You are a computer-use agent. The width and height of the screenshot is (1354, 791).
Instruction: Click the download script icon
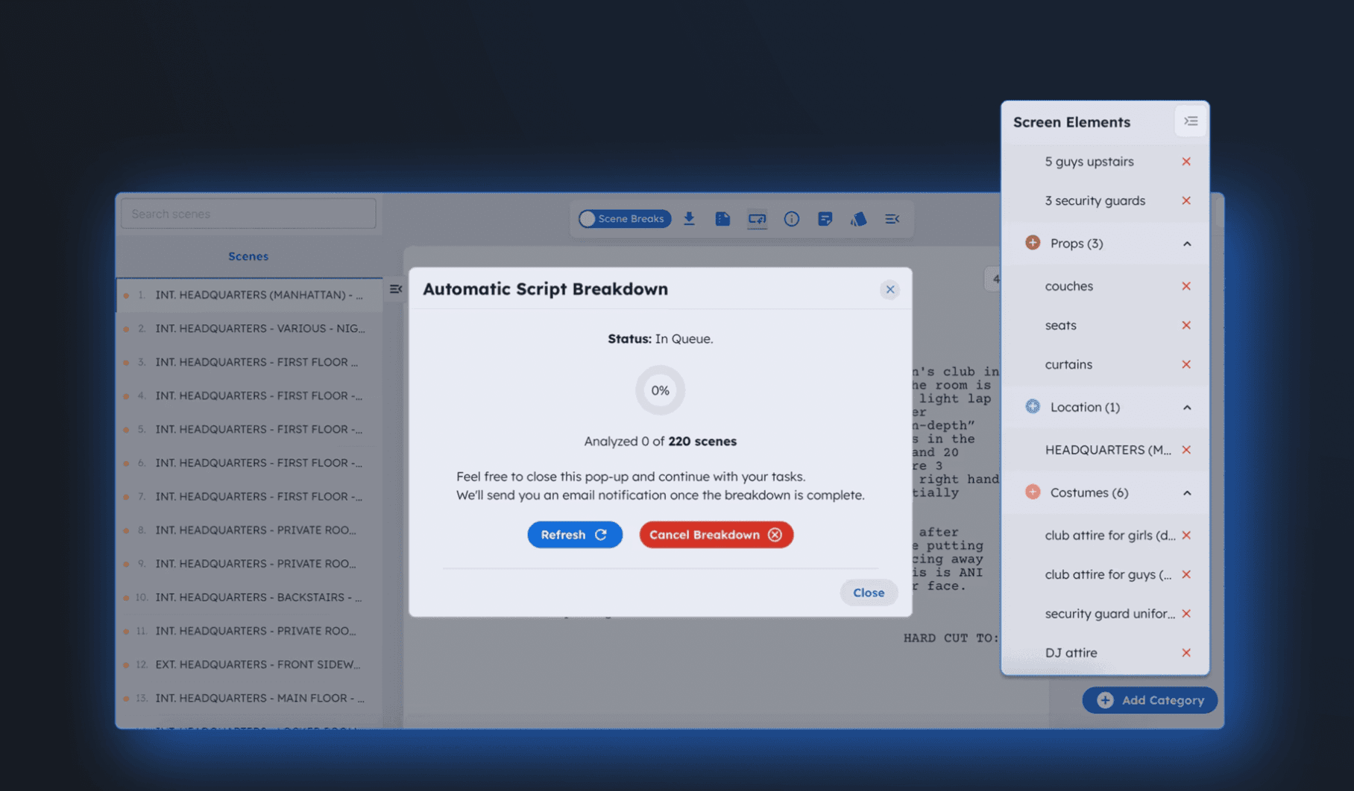tap(689, 218)
